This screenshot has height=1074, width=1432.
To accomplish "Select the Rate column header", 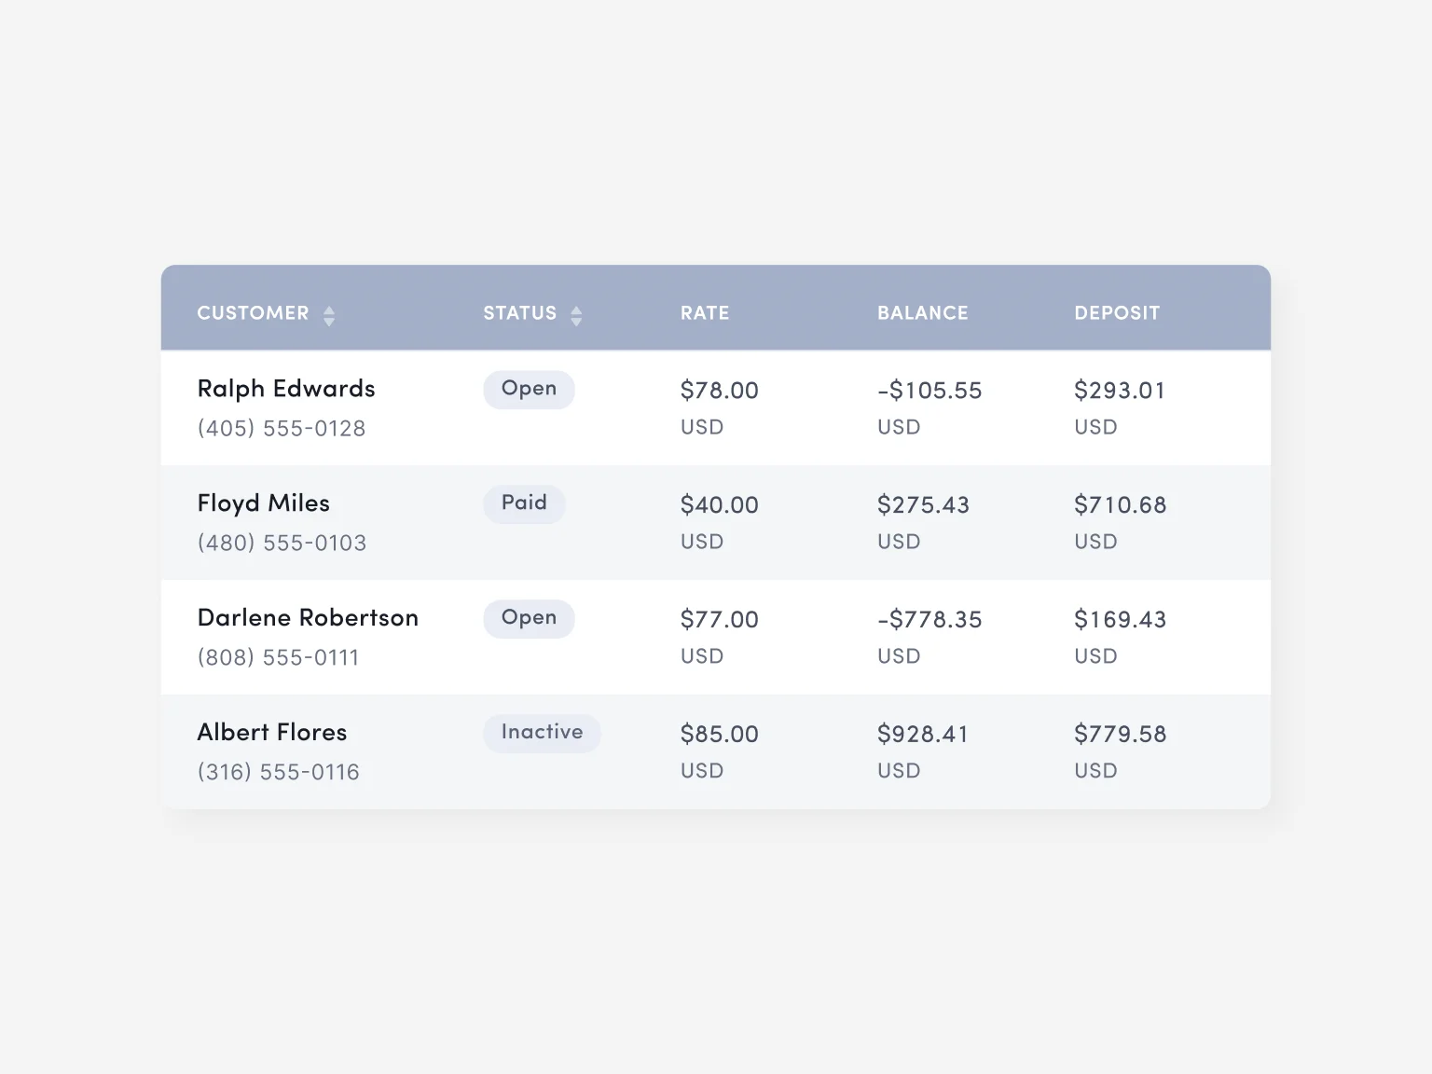I will point(705,313).
